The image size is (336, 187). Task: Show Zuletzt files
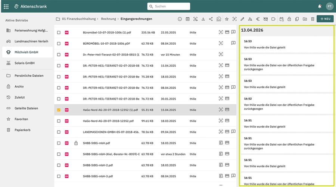tap(27, 97)
